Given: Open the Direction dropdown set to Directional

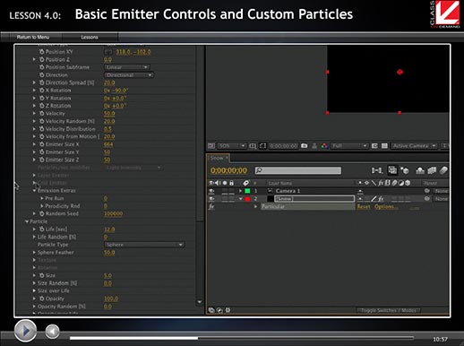Looking at the screenshot, I should [x=129, y=75].
